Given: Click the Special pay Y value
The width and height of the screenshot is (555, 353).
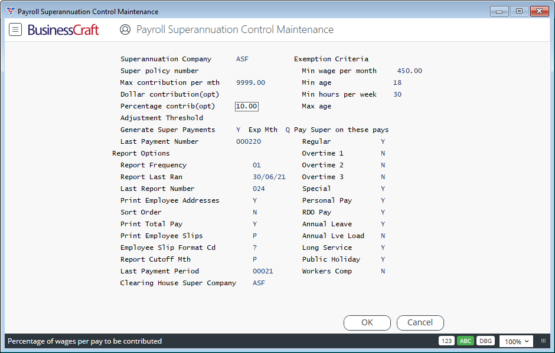Looking at the screenshot, I should (383, 189).
